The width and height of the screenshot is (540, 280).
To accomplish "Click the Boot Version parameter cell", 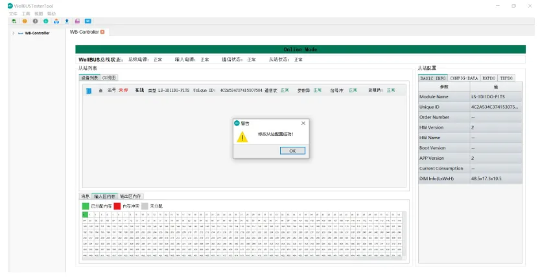I will pyautogui.click(x=444, y=147).
